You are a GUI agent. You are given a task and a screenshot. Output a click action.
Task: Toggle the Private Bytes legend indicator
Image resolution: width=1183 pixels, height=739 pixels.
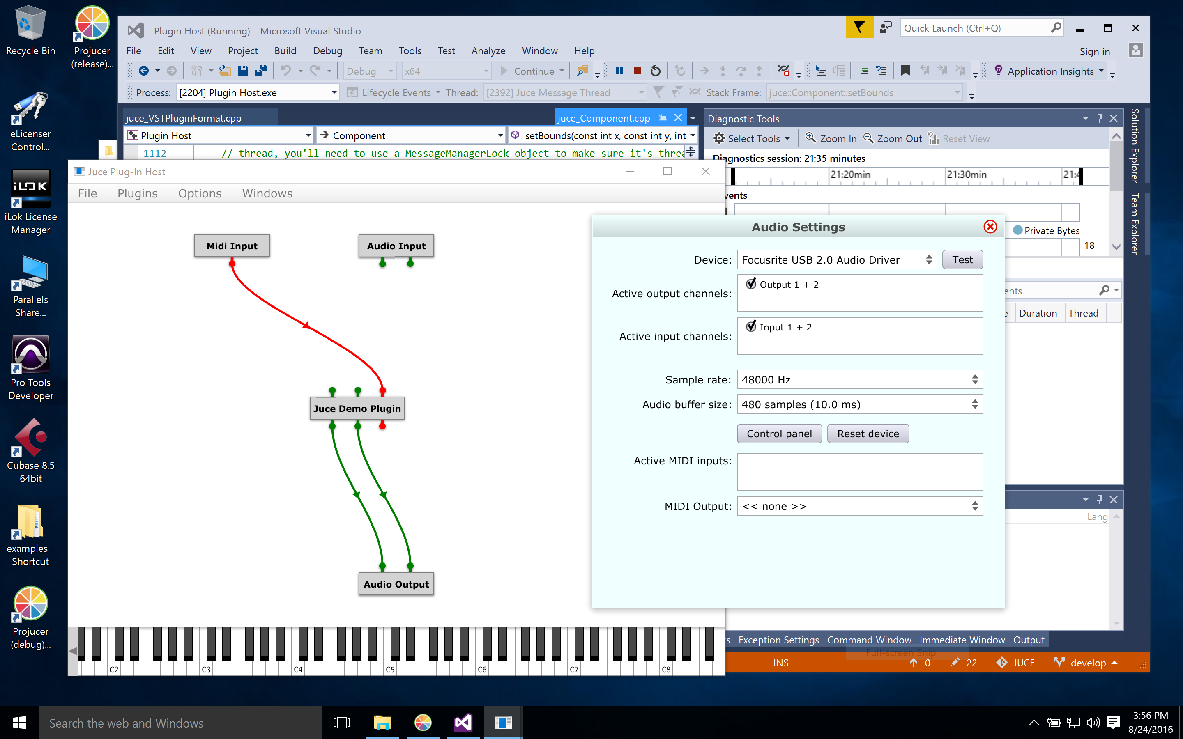[1017, 230]
